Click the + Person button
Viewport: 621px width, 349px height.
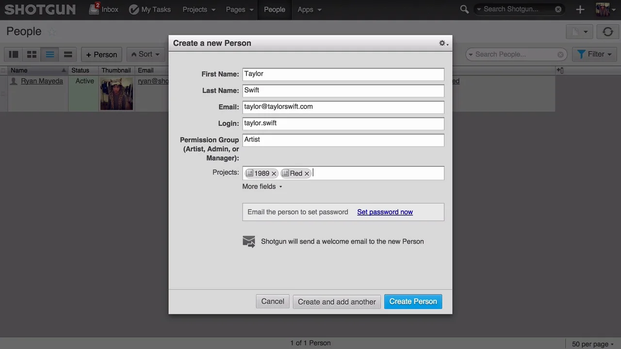click(x=101, y=54)
